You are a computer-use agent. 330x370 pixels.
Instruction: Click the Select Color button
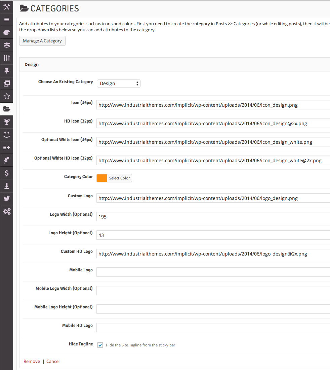pyautogui.click(x=119, y=178)
